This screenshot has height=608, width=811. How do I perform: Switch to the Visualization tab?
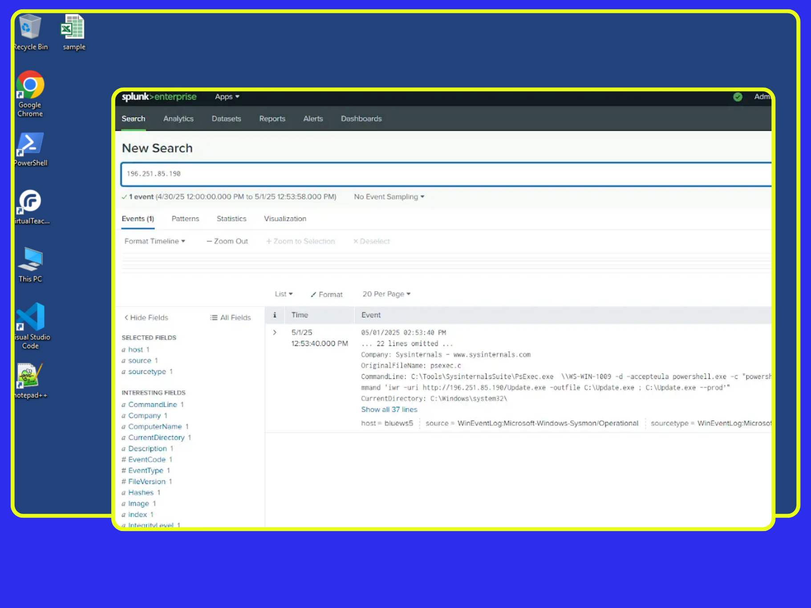coord(285,219)
